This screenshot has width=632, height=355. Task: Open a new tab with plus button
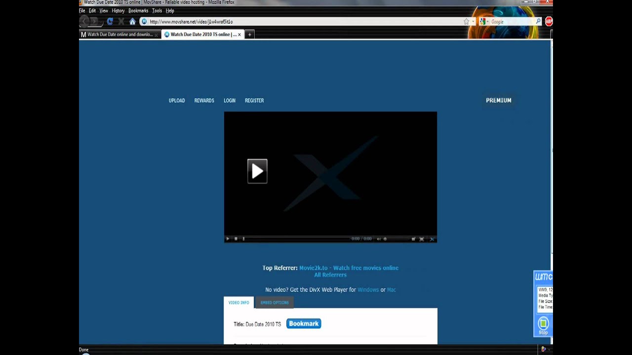click(249, 35)
